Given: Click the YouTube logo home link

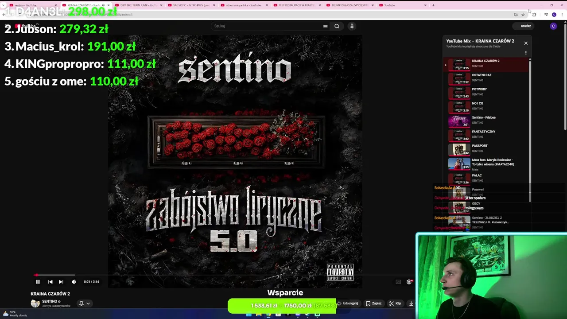Looking at the screenshot, I should 27,26.
